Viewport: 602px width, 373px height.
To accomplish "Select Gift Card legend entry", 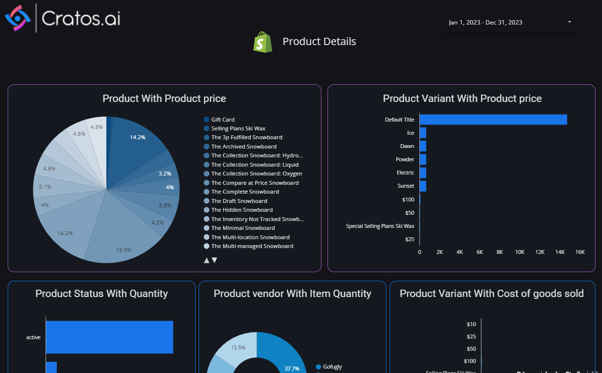I will (x=219, y=120).
